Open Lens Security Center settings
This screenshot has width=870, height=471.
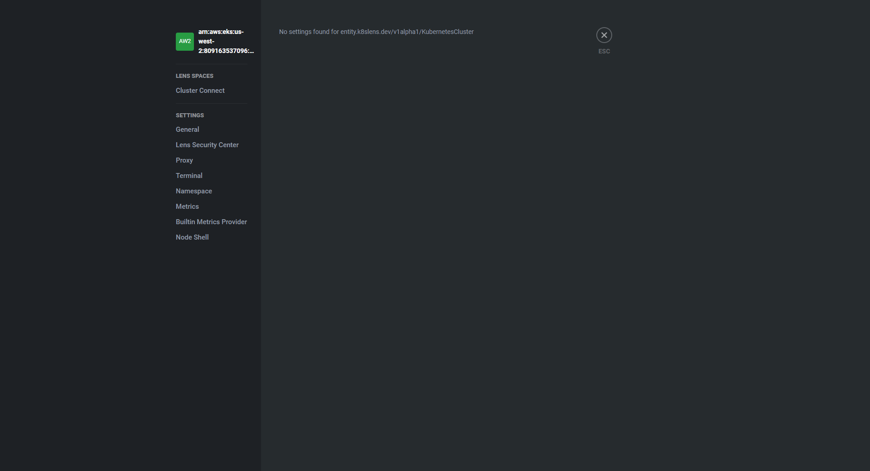207,145
